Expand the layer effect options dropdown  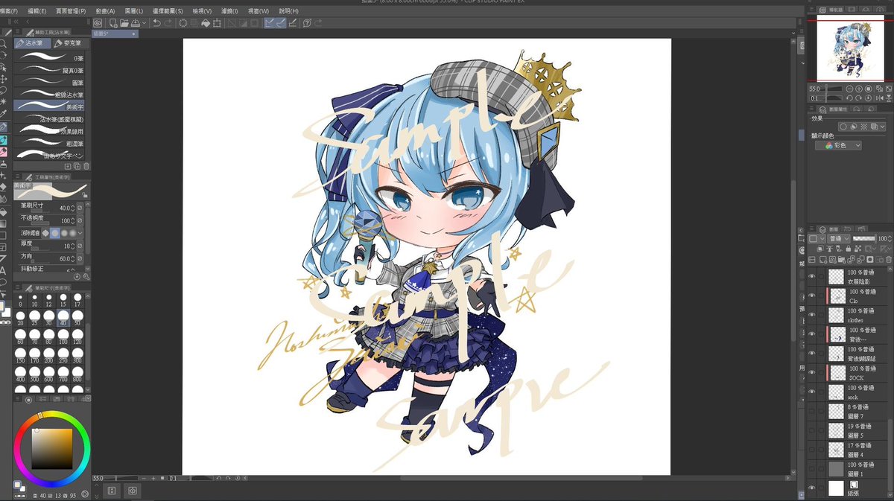[883, 127]
